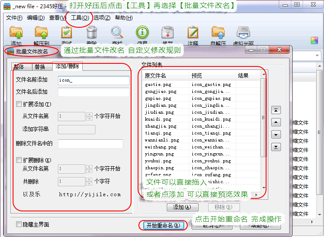The width and height of the screenshot is (324, 237).
Task: Click the file list vertical scrollbar thumb
Action: 263,117
